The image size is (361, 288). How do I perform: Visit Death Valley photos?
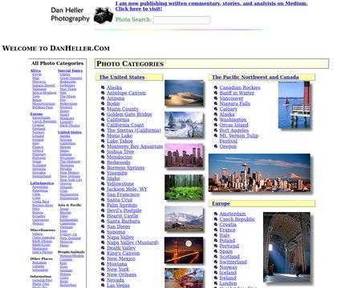[x=121, y=247]
